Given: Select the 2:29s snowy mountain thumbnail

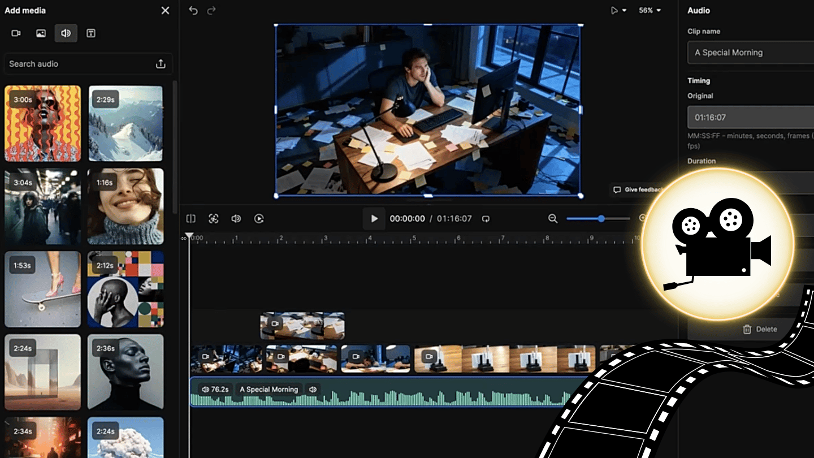Looking at the screenshot, I should pyautogui.click(x=125, y=124).
